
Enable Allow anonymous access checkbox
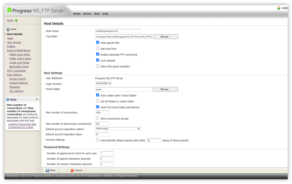(x=98, y=118)
